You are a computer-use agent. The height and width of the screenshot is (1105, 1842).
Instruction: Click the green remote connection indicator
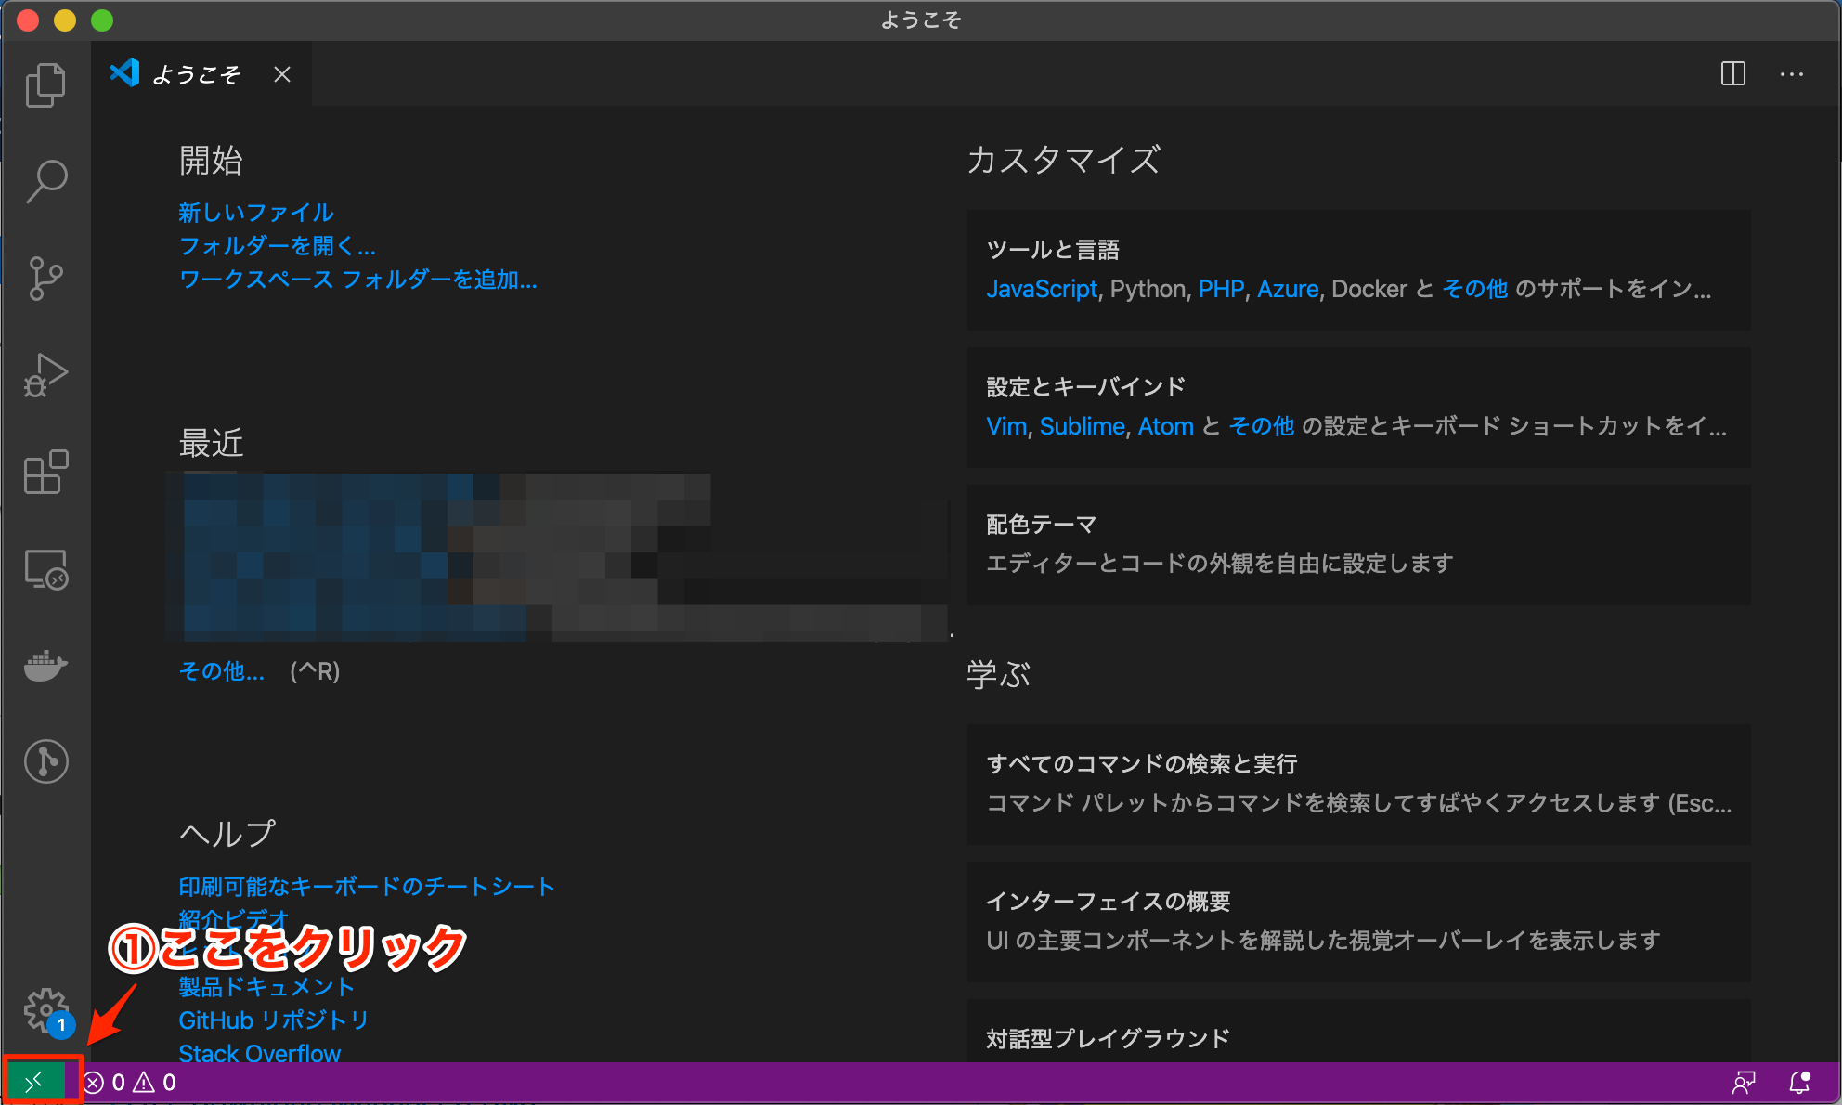(35, 1081)
